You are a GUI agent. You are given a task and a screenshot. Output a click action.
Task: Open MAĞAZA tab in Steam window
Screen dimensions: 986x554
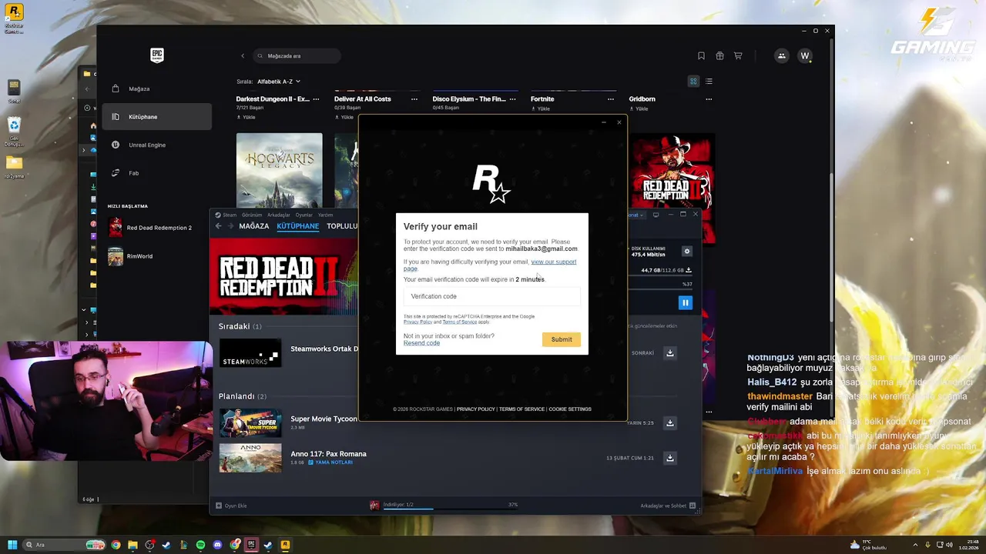(x=254, y=226)
